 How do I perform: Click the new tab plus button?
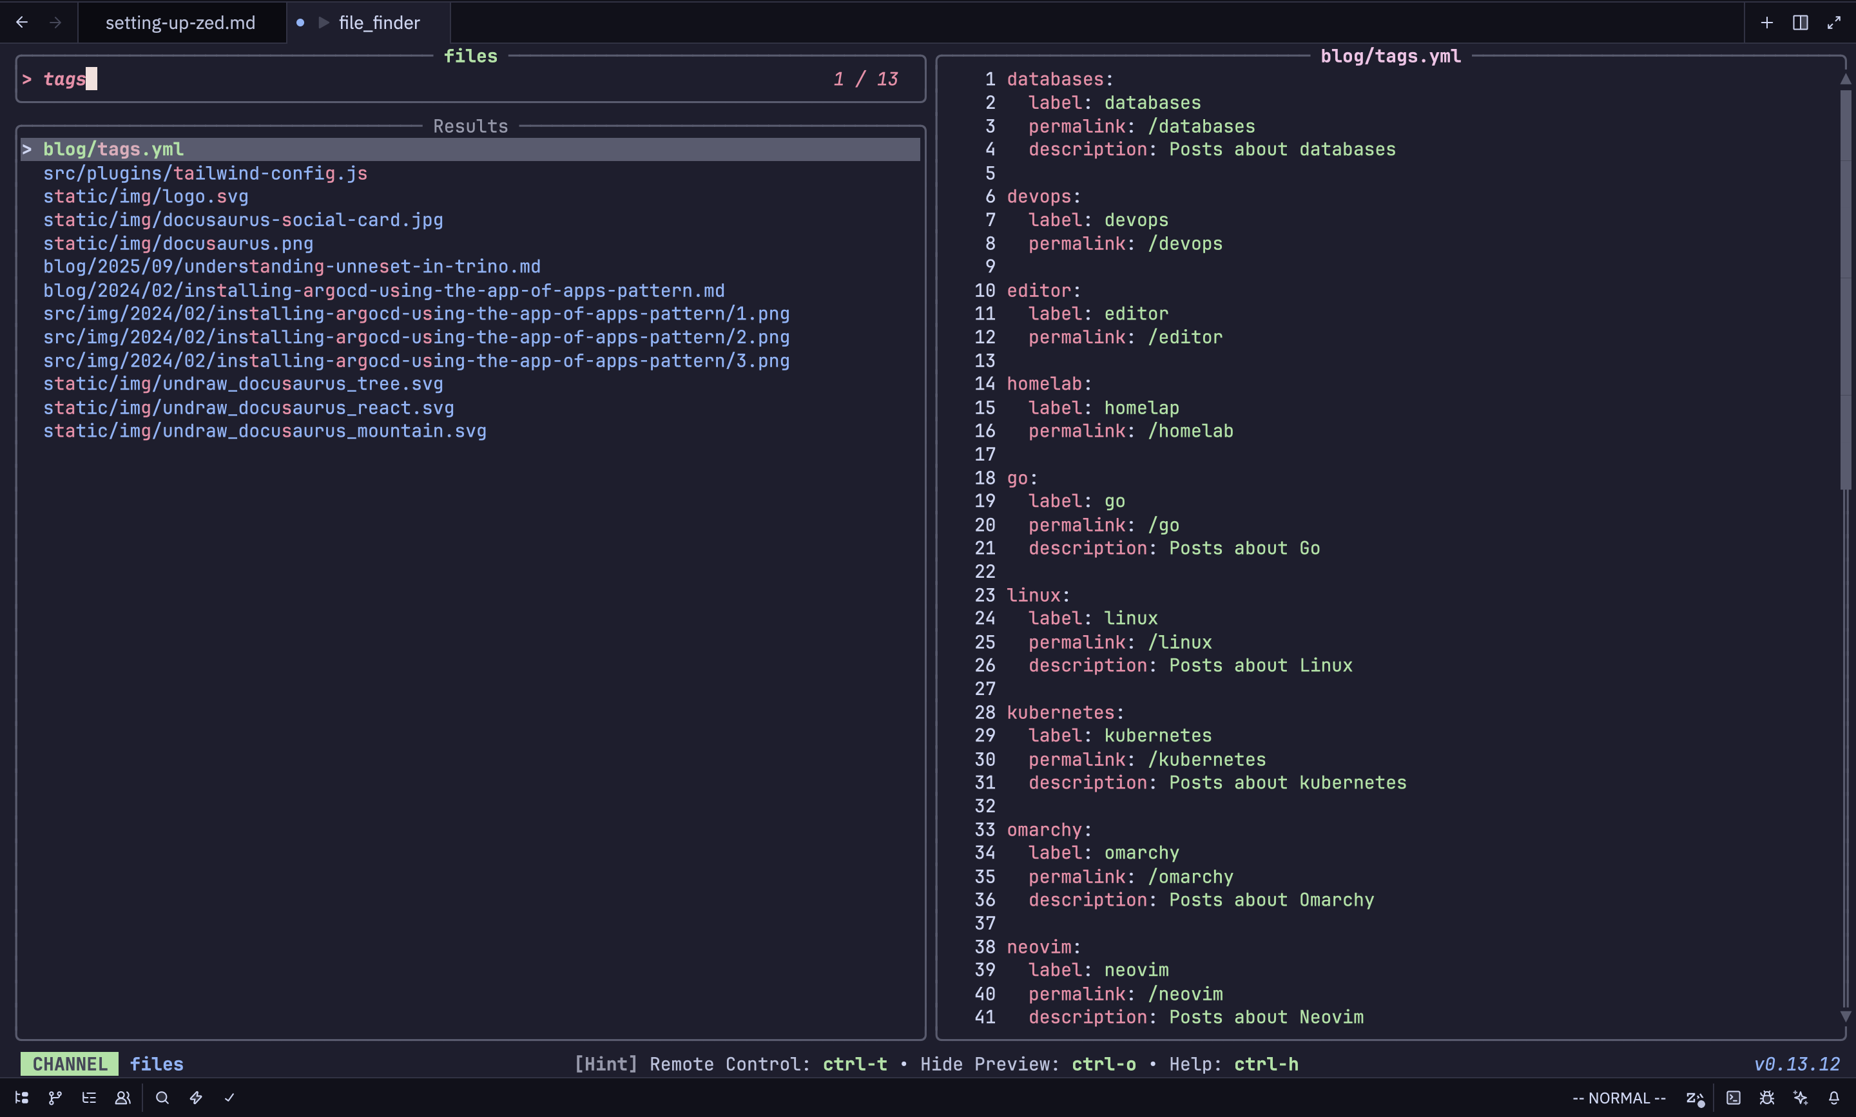point(1766,23)
